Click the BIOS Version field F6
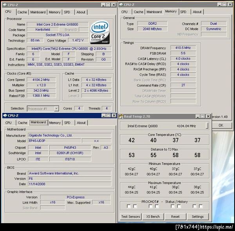 [x=70, y=179]
